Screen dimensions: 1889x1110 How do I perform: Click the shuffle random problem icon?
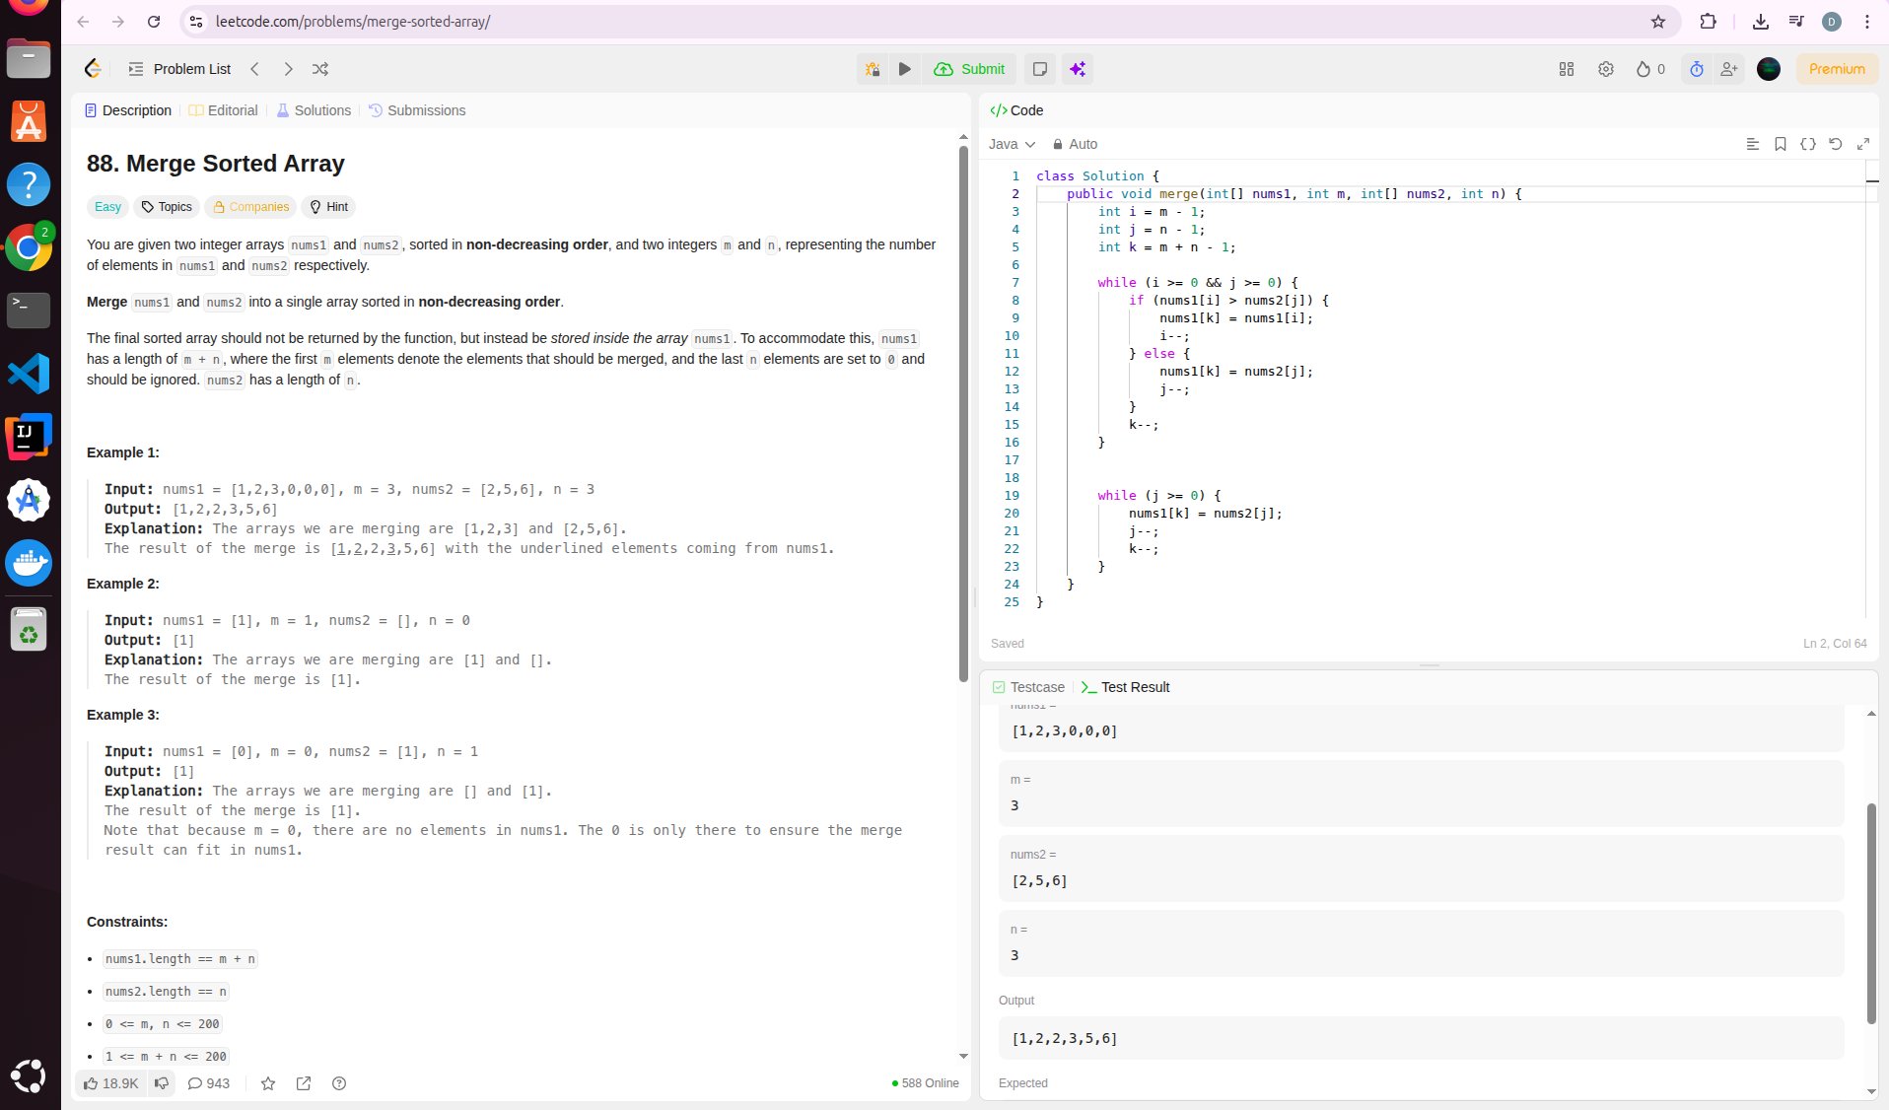click(x=320, y=69)
